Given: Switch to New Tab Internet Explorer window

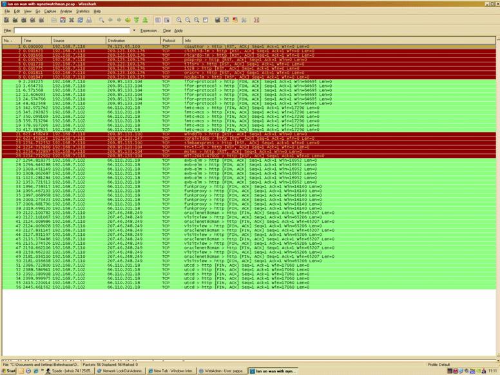Looking at the screenshot, I should pos(172,371).
